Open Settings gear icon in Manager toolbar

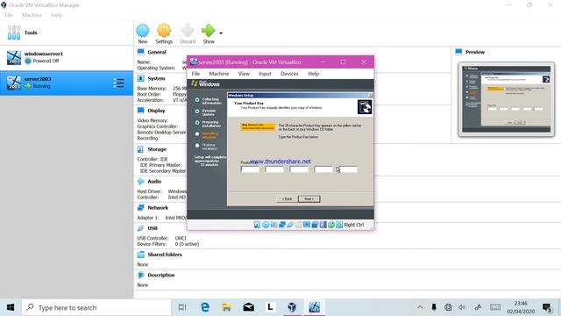coord(164,31)
